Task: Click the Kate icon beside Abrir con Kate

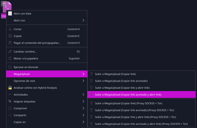Action: click(10, 13)
